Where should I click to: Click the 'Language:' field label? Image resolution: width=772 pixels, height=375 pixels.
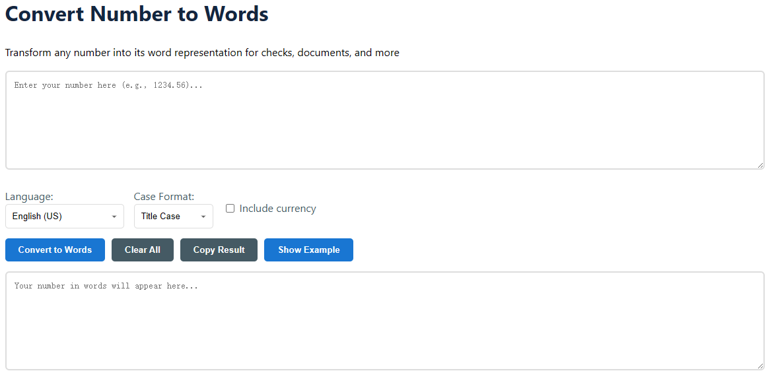29,197
